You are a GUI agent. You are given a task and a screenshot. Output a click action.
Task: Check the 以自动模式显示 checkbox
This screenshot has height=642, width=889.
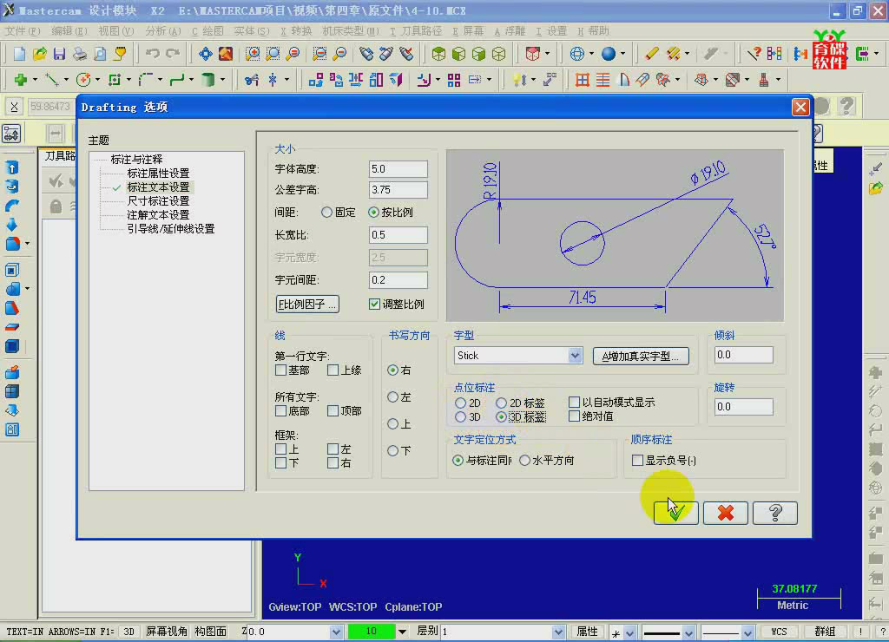point(575,403)
